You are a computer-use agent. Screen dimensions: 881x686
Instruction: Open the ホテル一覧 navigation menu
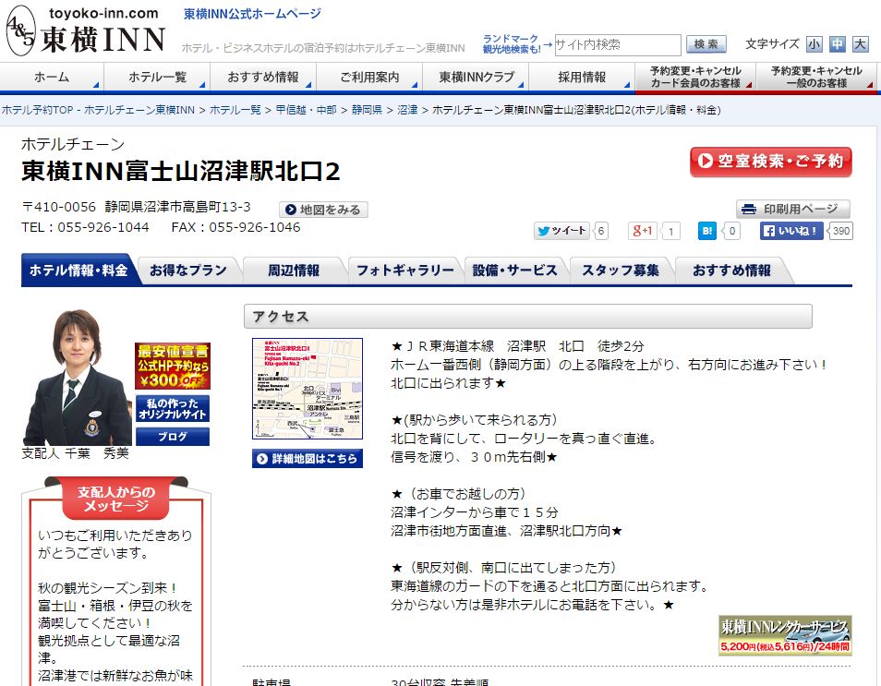click(157, 77)
